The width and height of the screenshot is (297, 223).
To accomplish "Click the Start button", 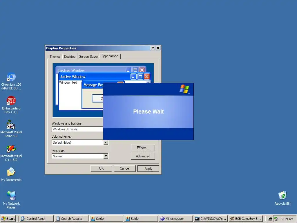I will pos(8,219).
